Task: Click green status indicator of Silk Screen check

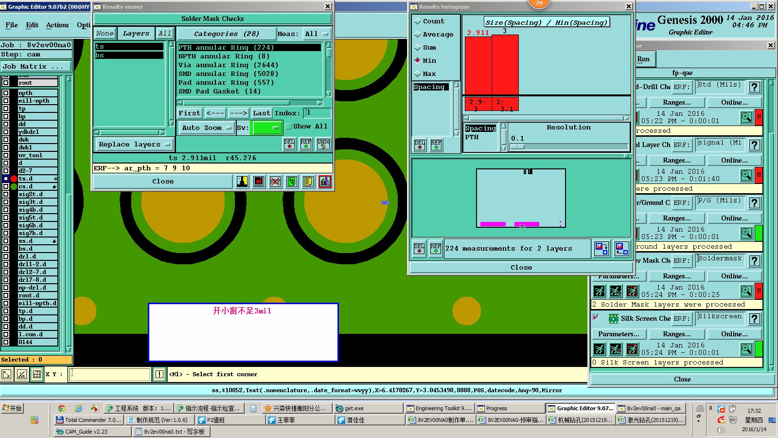Action: 759,349
